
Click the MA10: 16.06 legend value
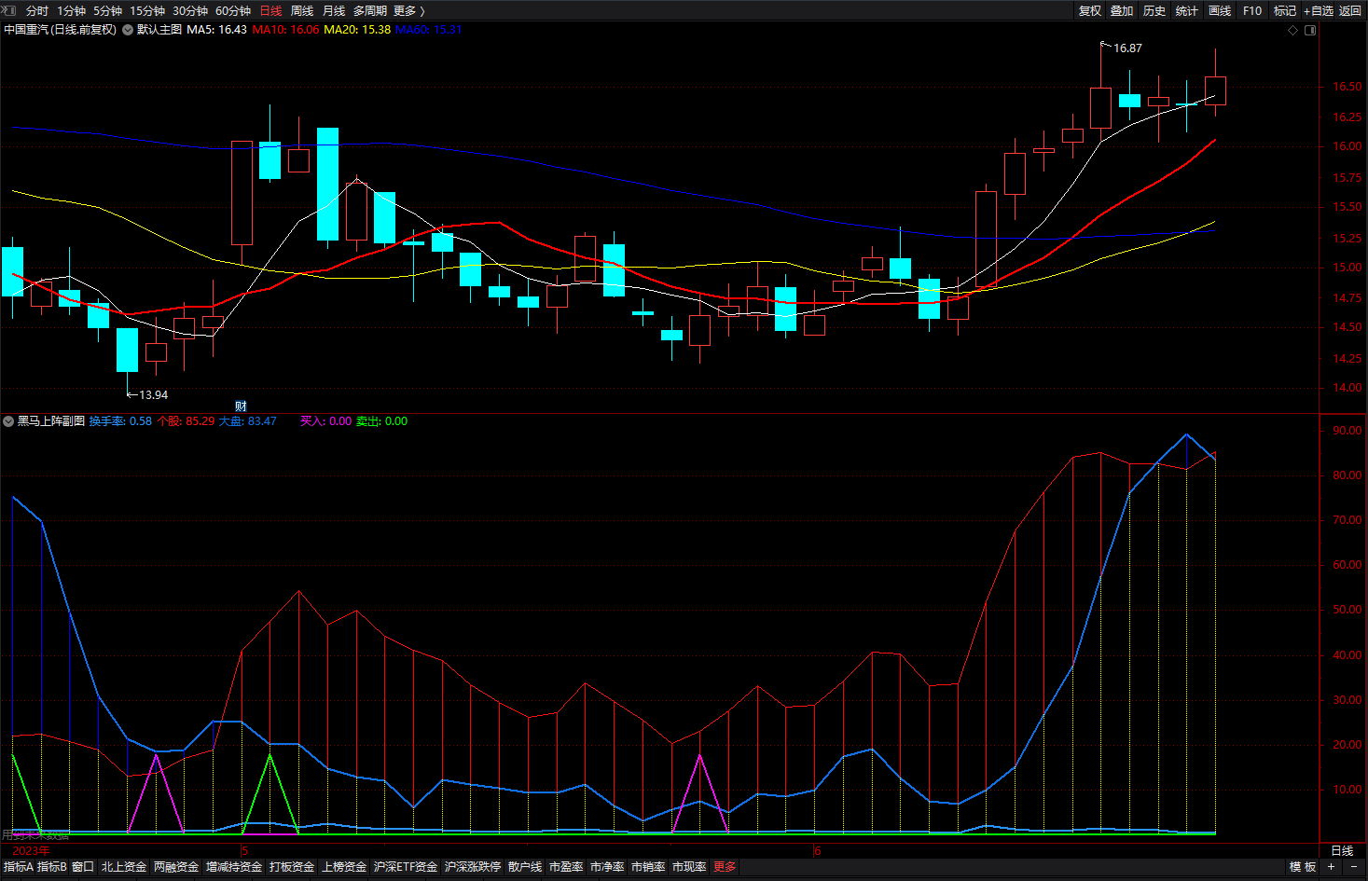[285, 30]
